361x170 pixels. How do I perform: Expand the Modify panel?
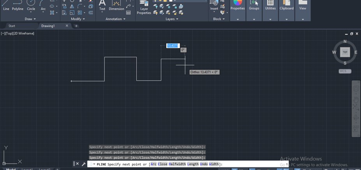[78, 19]
